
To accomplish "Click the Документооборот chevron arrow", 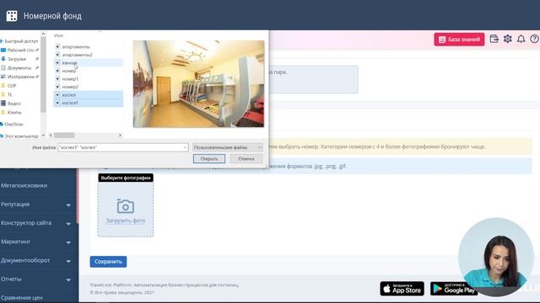I will [x=68, y=262].
